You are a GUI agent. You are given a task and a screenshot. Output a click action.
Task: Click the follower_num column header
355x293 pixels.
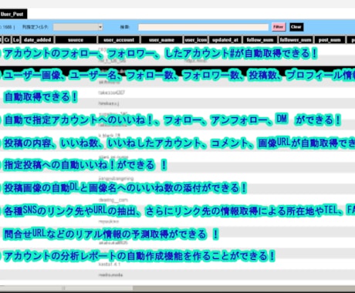[x=296, y=40]
